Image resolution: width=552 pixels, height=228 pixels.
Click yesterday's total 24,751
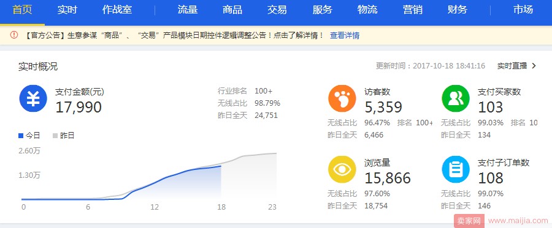tap(266, 116)
